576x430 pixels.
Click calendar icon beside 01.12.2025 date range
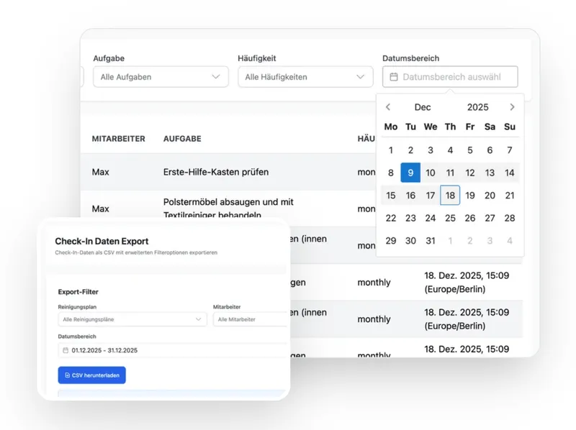click(x=66, y=350)
